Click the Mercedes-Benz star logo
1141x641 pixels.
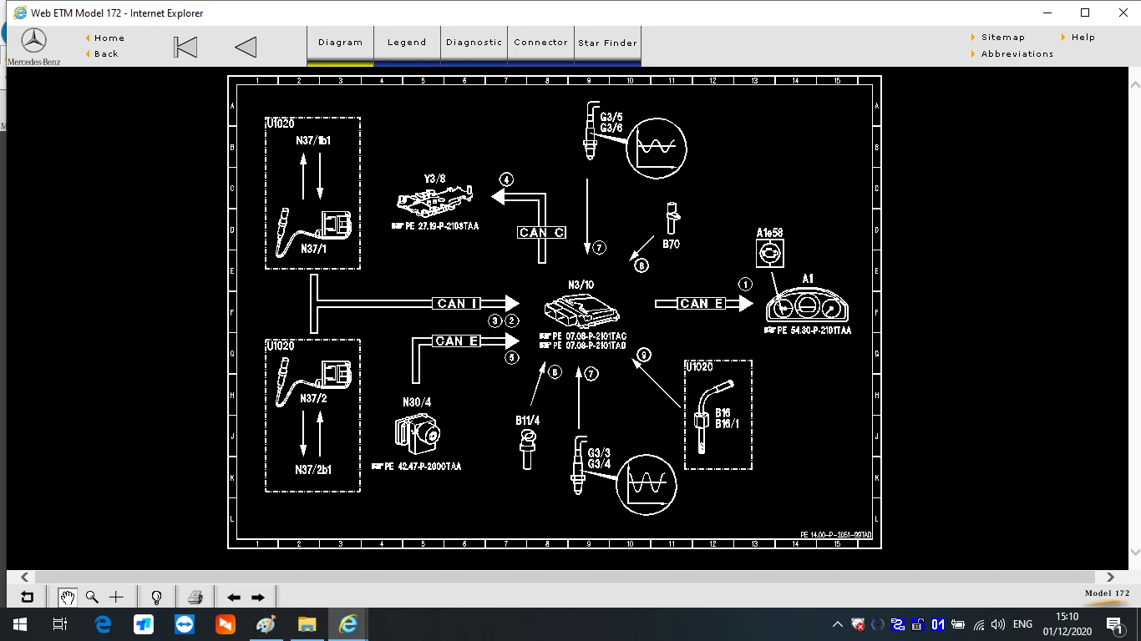point(33,41)
